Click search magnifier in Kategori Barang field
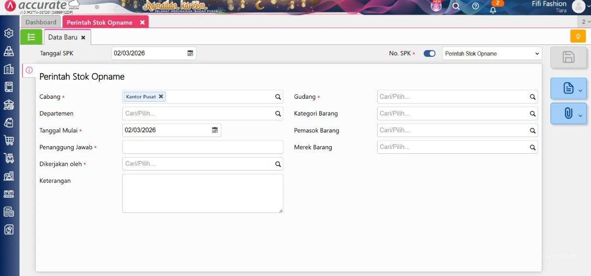The image size is (591, 276). pos(532,114)
